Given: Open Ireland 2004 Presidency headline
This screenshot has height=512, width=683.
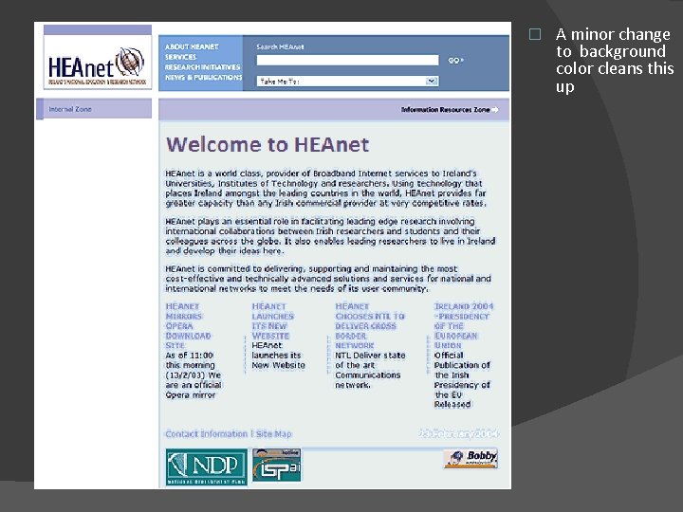Looking at the screenshot, I should tap(464, 325).
